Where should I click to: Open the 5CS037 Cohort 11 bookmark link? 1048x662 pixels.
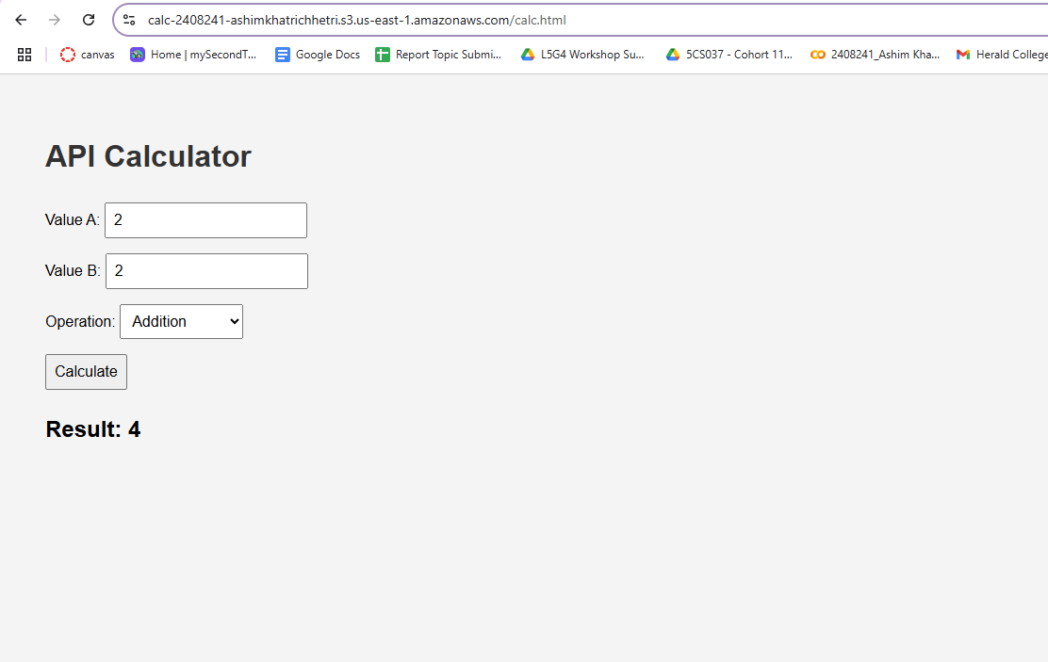[x=729, y=55]
